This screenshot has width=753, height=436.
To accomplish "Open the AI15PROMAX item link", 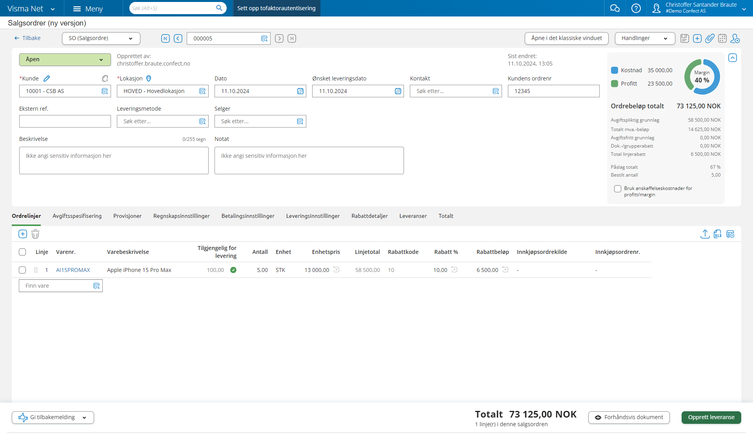I will point(73,270).
